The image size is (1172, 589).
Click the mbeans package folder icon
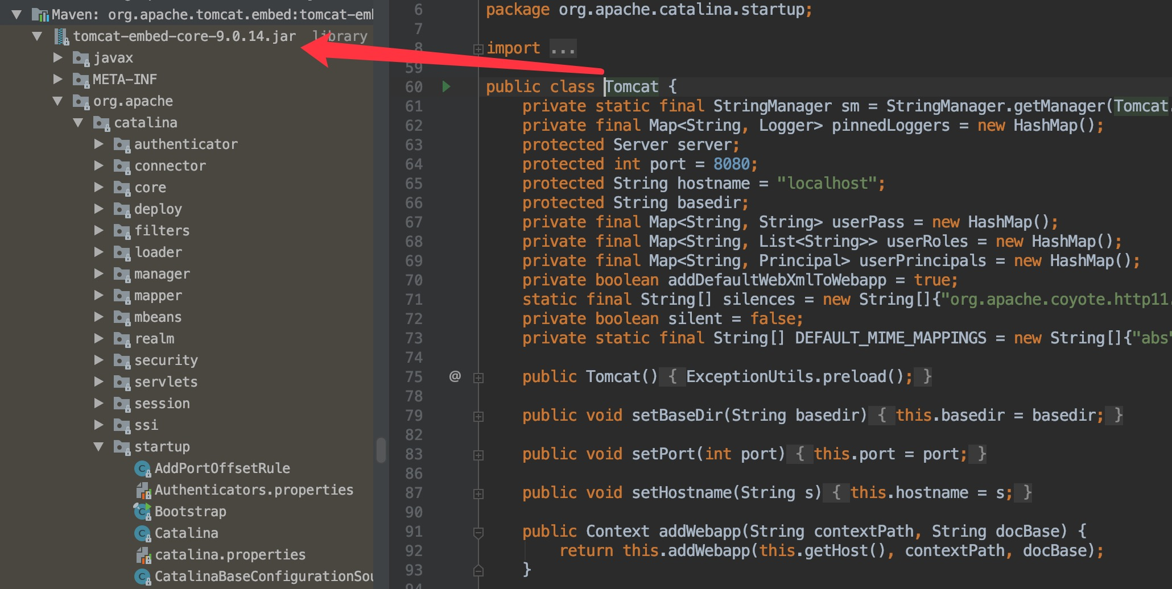pyautogui.click(x=122, y=317)
